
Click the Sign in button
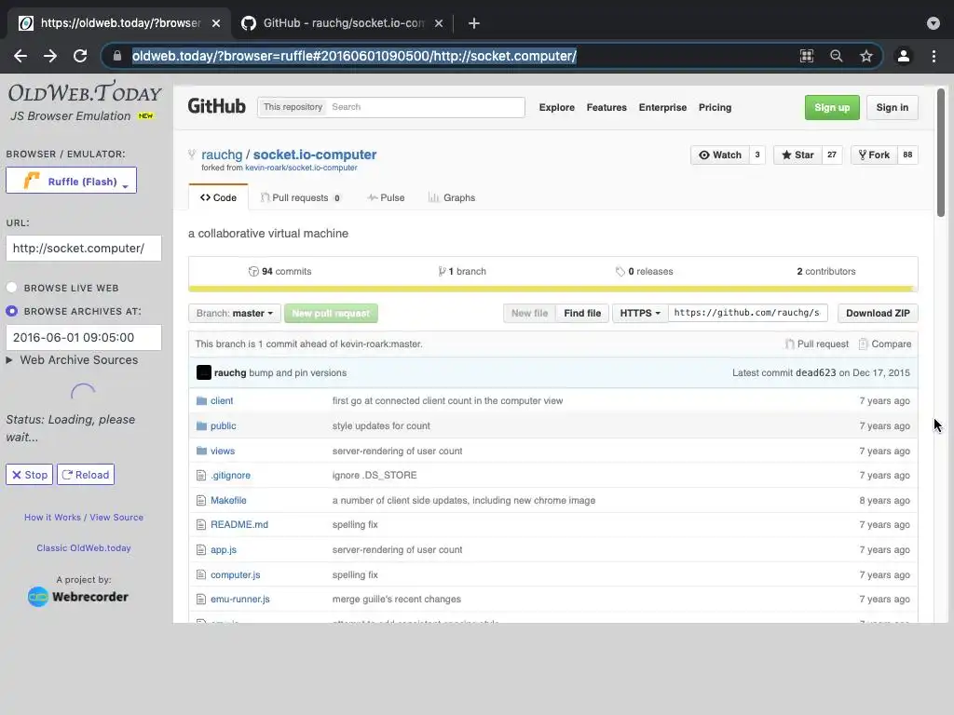892,108
